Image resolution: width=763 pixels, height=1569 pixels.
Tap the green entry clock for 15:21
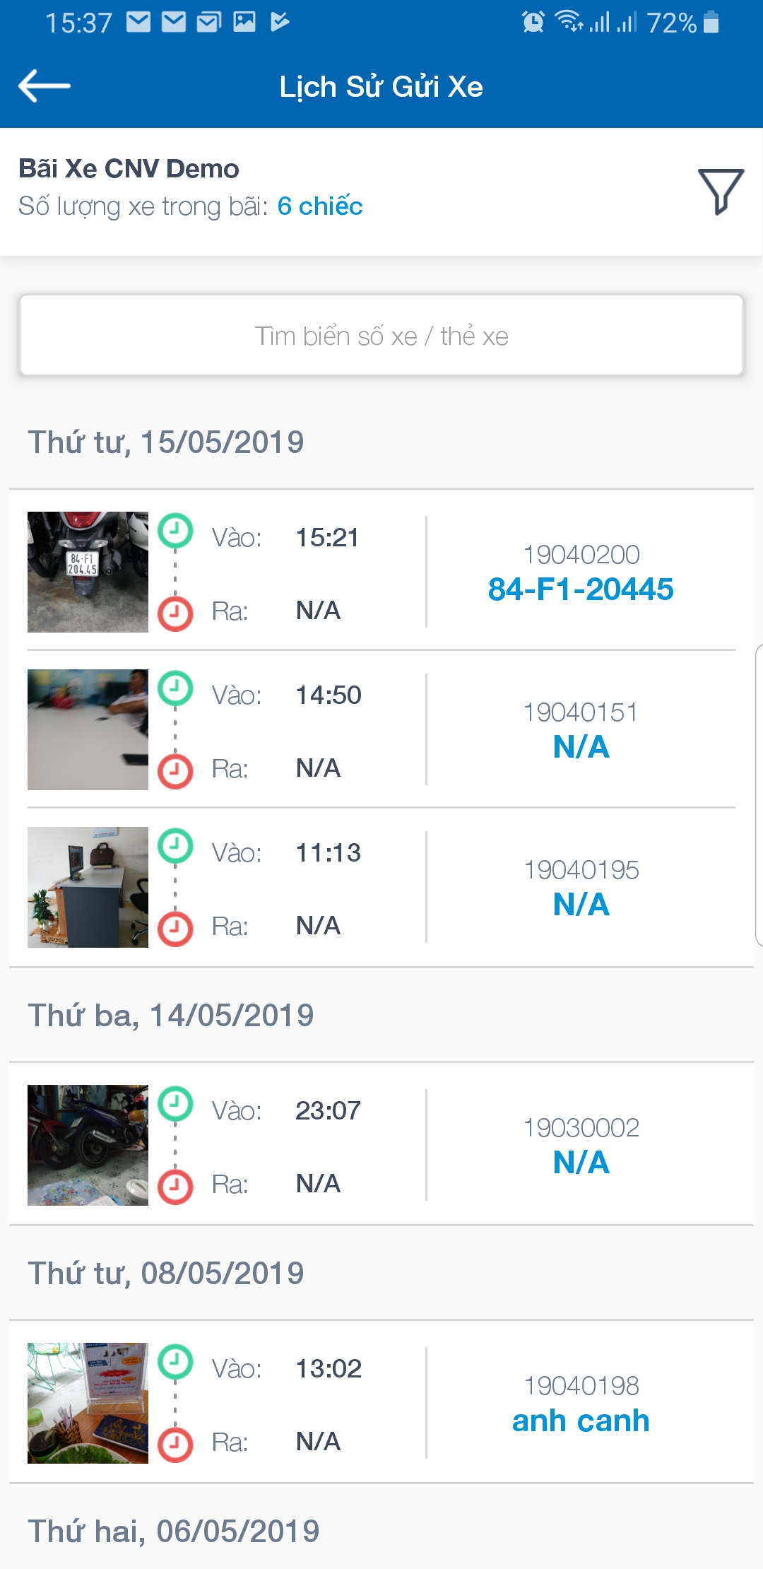[175, 531]
